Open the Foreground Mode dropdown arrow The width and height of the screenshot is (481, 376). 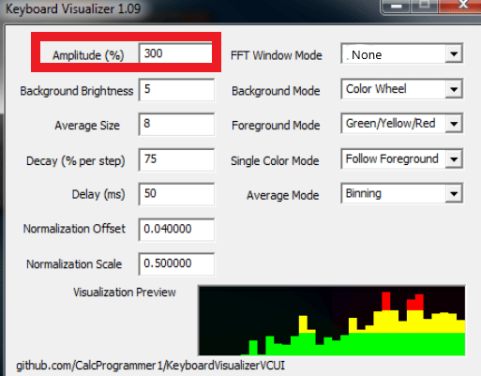click(454, 124)
